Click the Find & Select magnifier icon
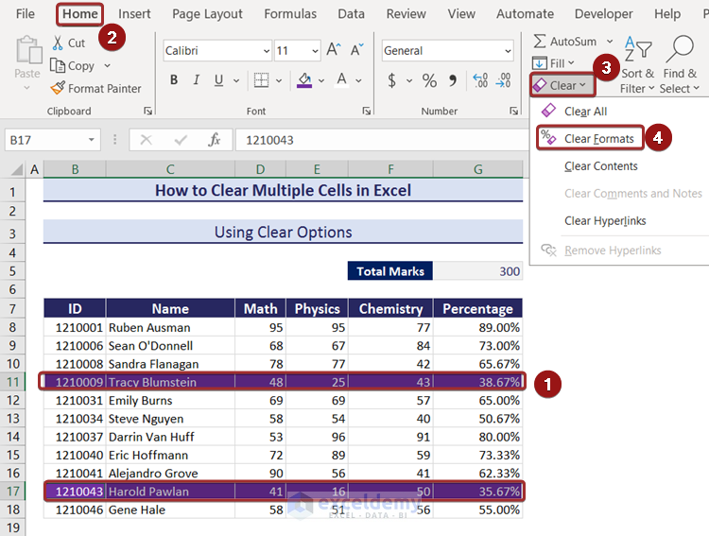The image size is (709, 536). coord(680,49)
